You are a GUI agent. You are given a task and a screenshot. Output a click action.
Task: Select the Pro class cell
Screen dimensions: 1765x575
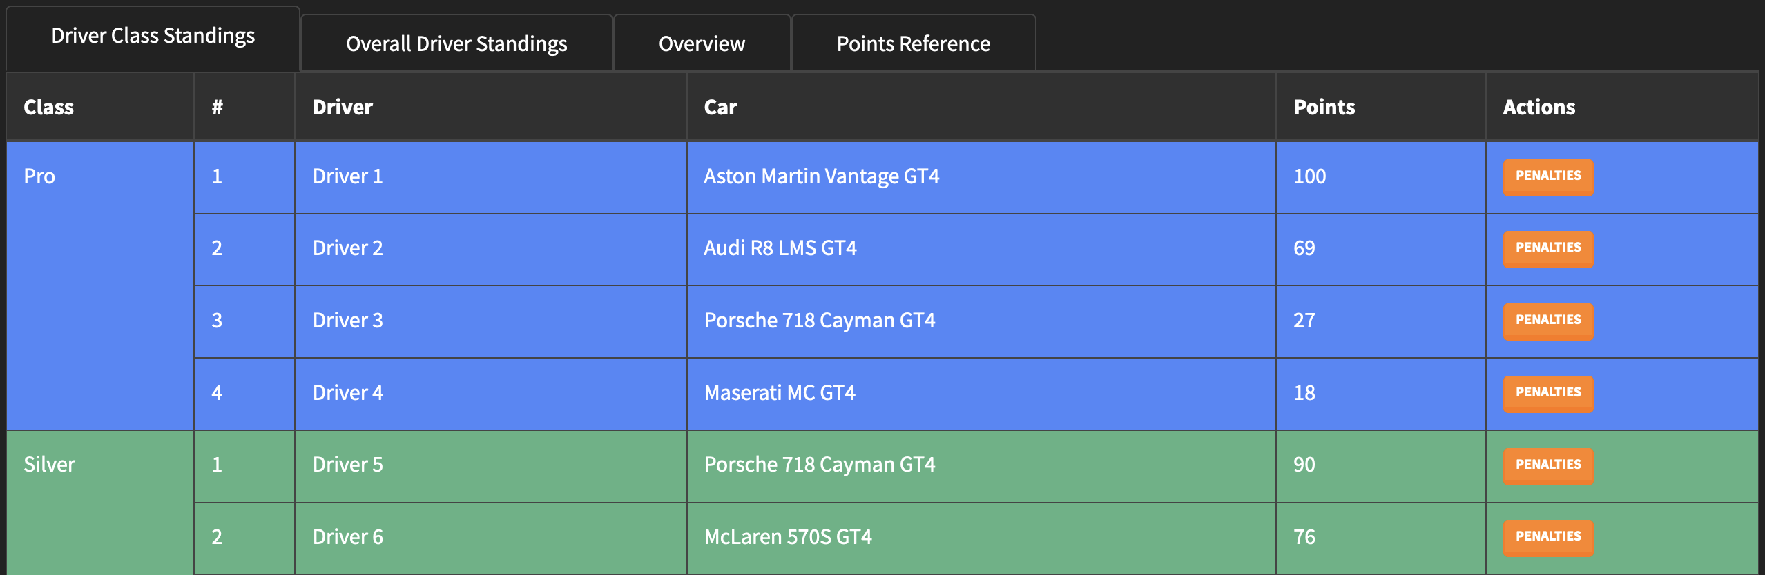click(x=39, y=176)
